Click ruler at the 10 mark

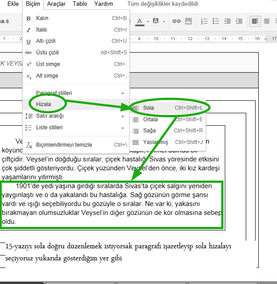click(156, 39)
